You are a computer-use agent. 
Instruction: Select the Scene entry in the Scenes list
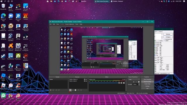pyautogui.click(x=58, y=79)
